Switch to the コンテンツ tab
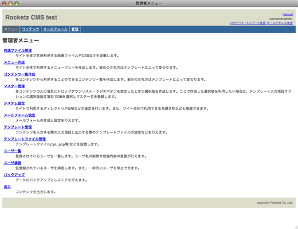Image resolution: width=298 pixels, height=229 pixels. pyautogui.click(x=30, y=29)
